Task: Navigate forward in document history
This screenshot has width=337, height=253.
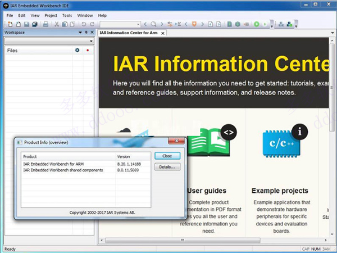Action: click(218, 24)
